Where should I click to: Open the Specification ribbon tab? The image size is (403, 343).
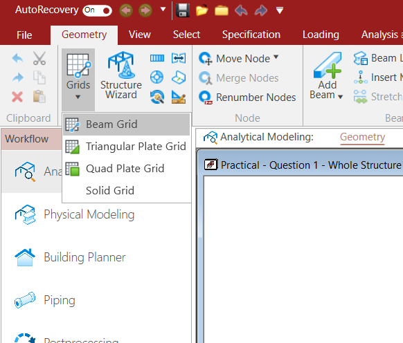pos(251,35)
